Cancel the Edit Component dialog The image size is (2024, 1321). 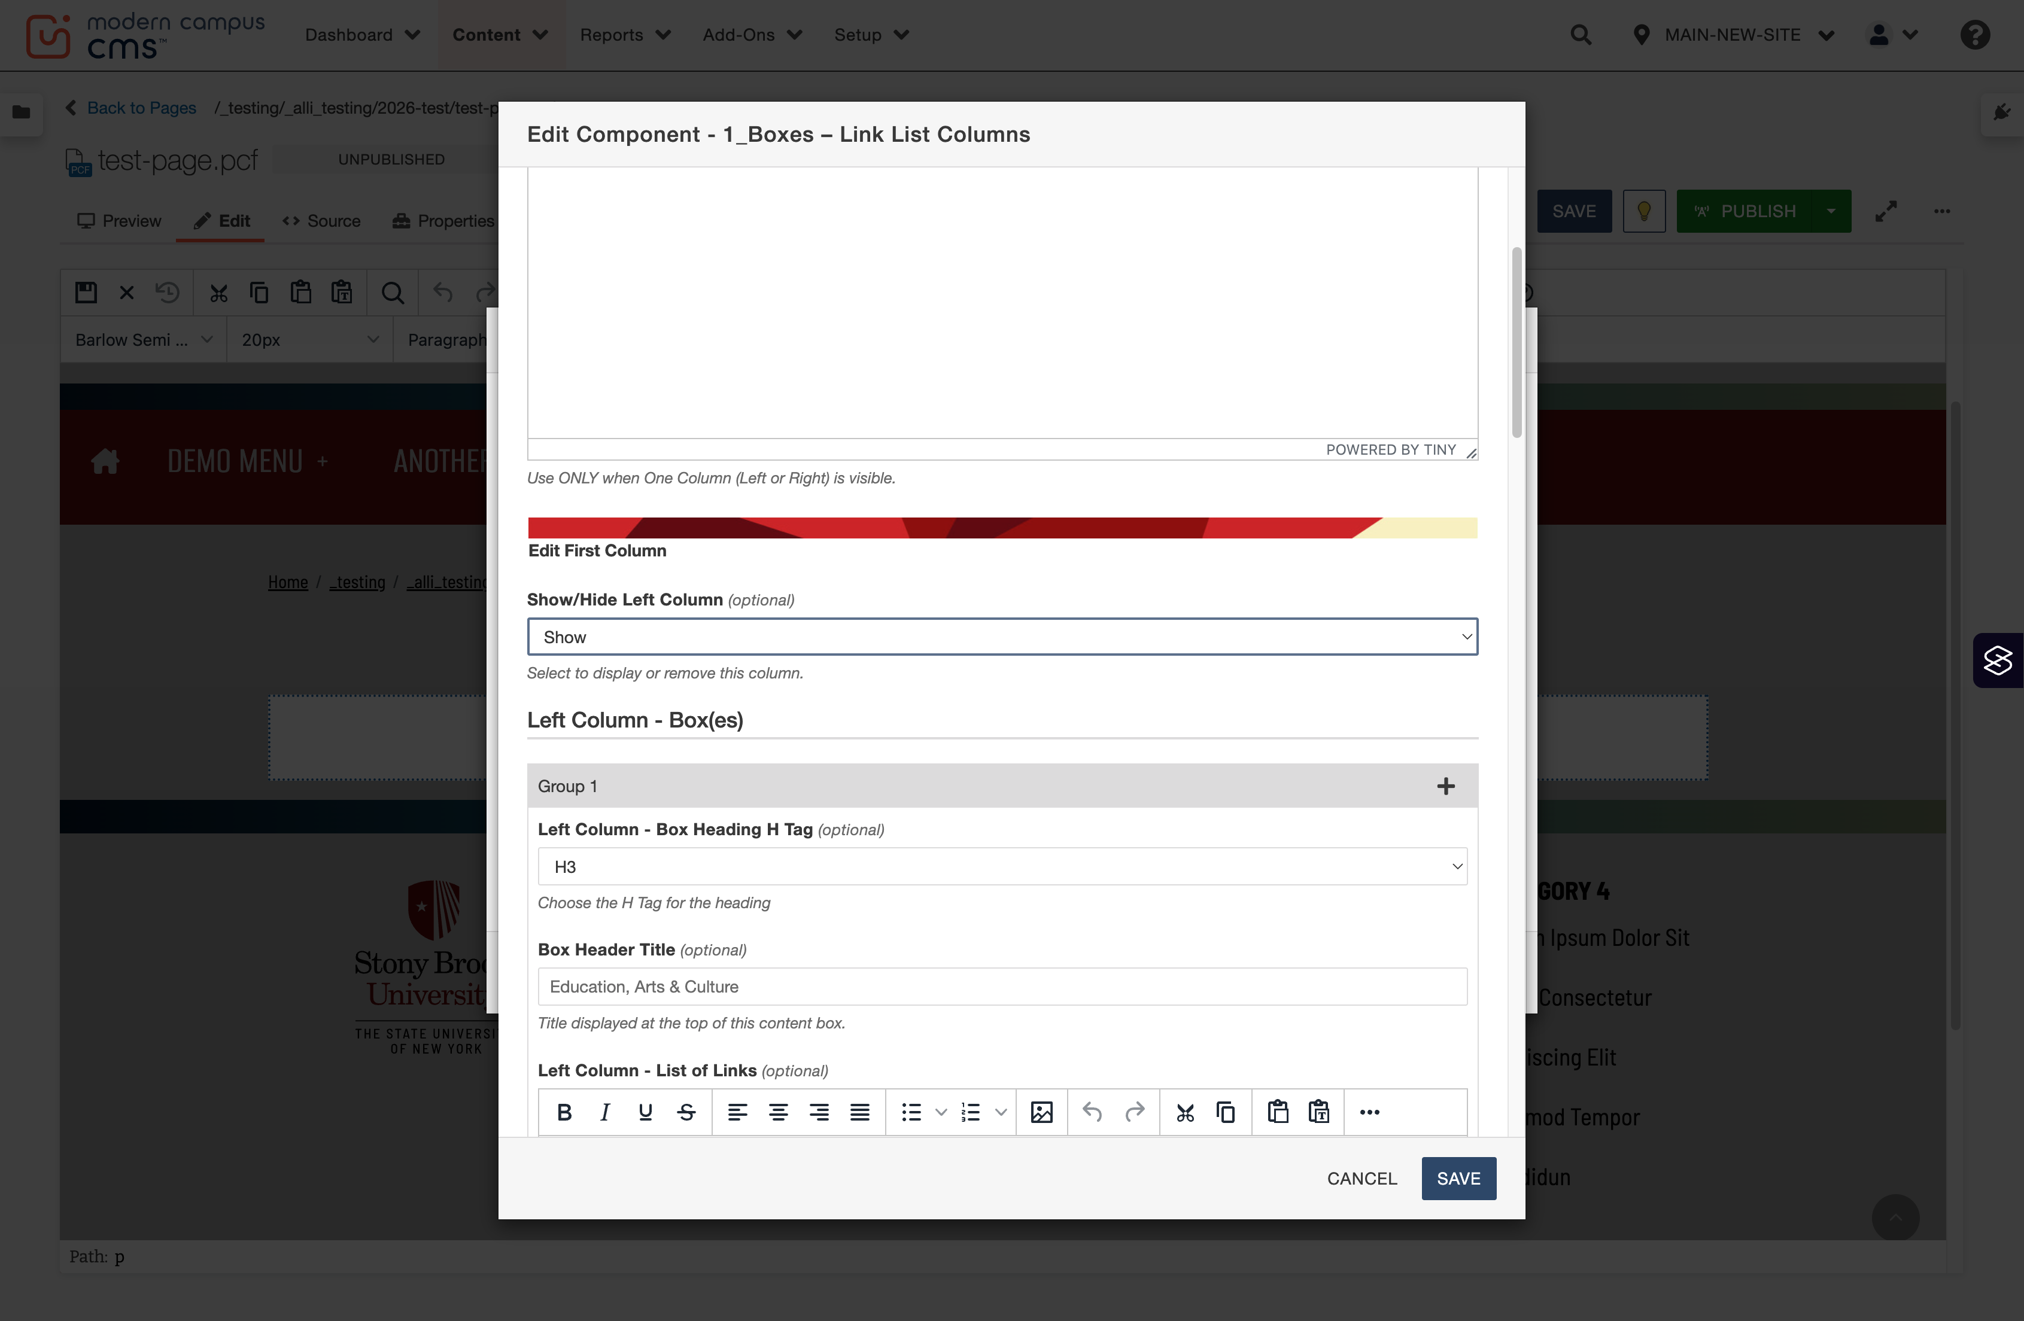[1362, 1178]
